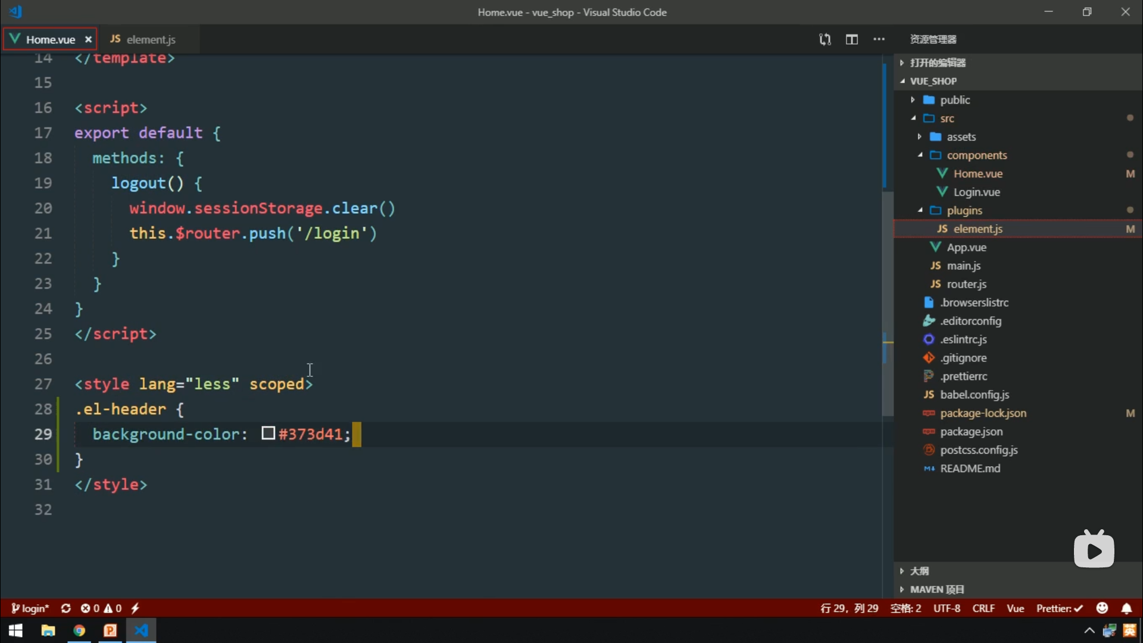Open File Explorer from the taskbar
1143x643 pixels.
[48, 630]
